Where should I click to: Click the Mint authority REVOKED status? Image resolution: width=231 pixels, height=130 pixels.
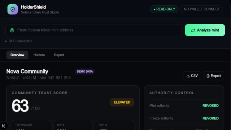(x=210, y=105)
